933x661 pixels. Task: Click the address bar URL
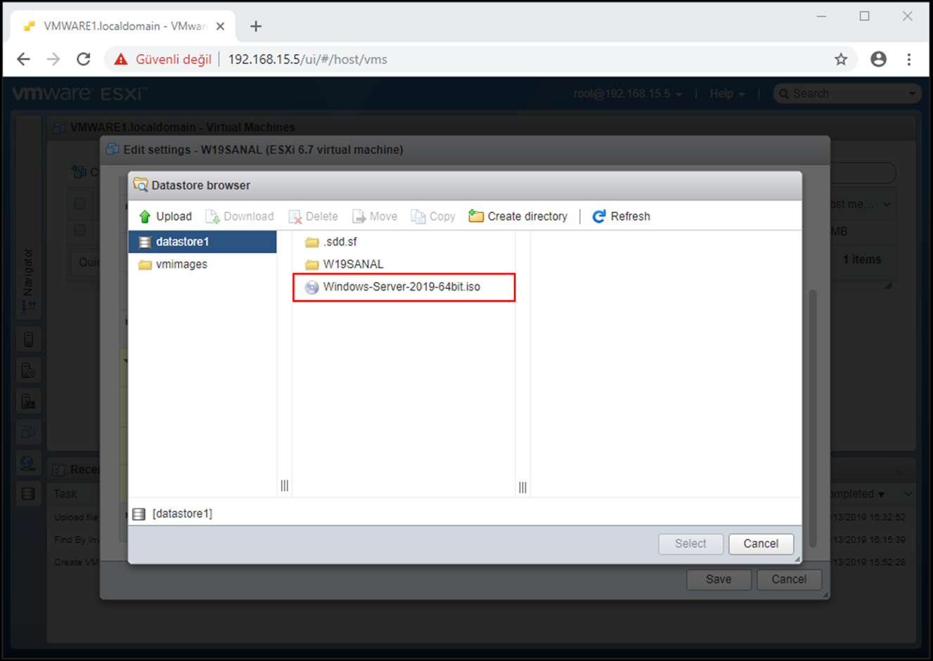(x=308, y=59)
